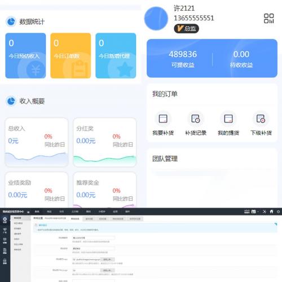Click the home icon in admin top bar

(x=271, y=211)
